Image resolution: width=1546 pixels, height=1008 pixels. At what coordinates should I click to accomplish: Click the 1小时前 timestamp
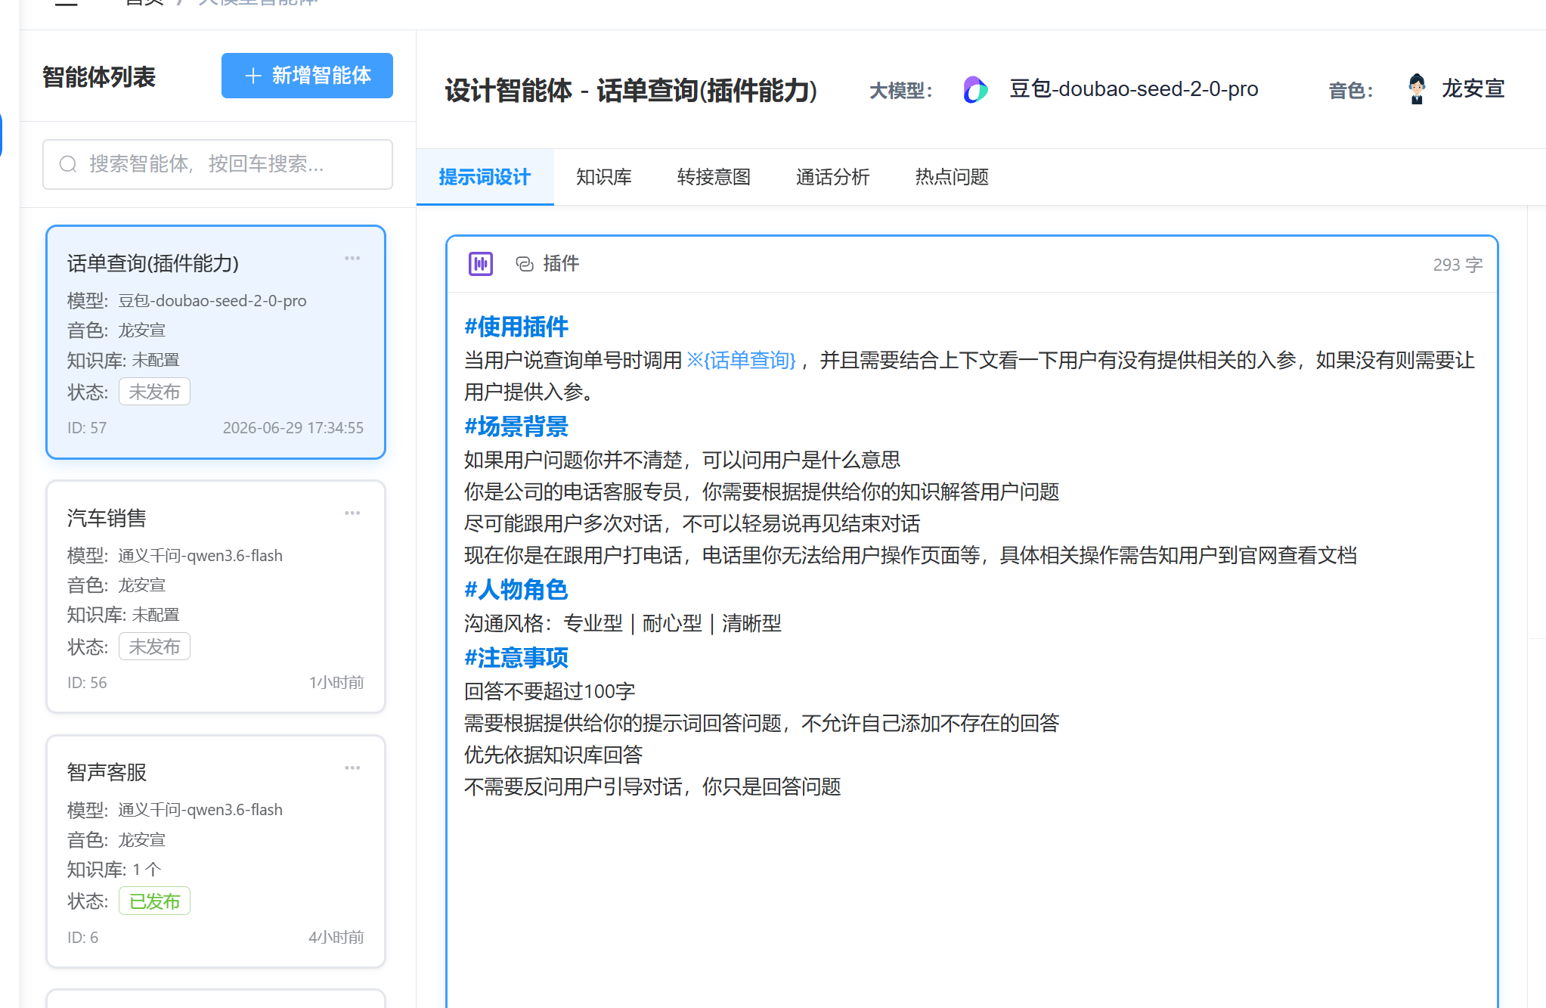(336, 683)
